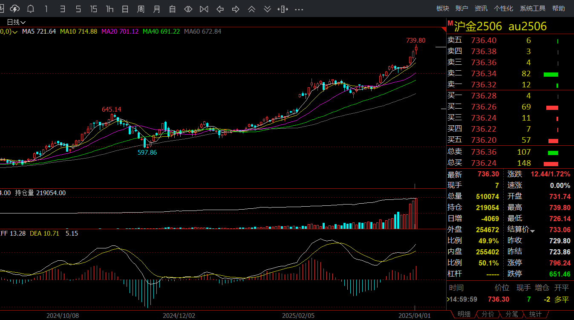
Task: Click the double down chevron icon
Action: click(267, 9)
